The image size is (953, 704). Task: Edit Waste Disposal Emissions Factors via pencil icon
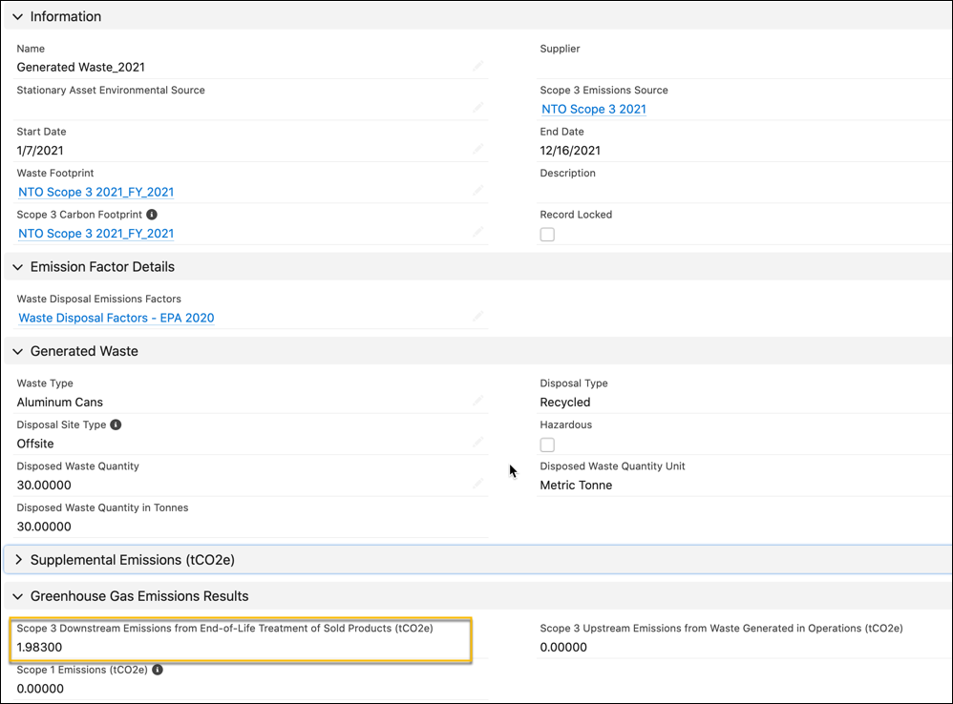478,316
